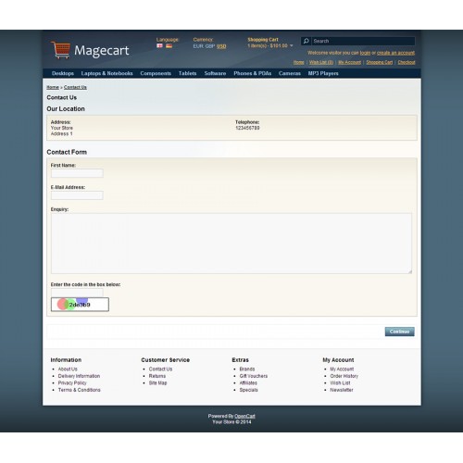Focus the First Name input field
Viewport: 463px width, 463px height.
tap(77, 173)
